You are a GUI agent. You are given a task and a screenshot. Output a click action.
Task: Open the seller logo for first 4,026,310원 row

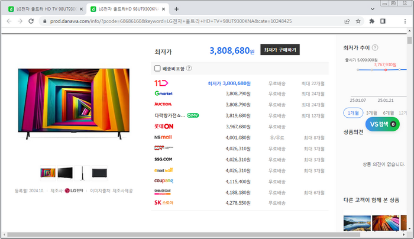click(x=164, y=148)
